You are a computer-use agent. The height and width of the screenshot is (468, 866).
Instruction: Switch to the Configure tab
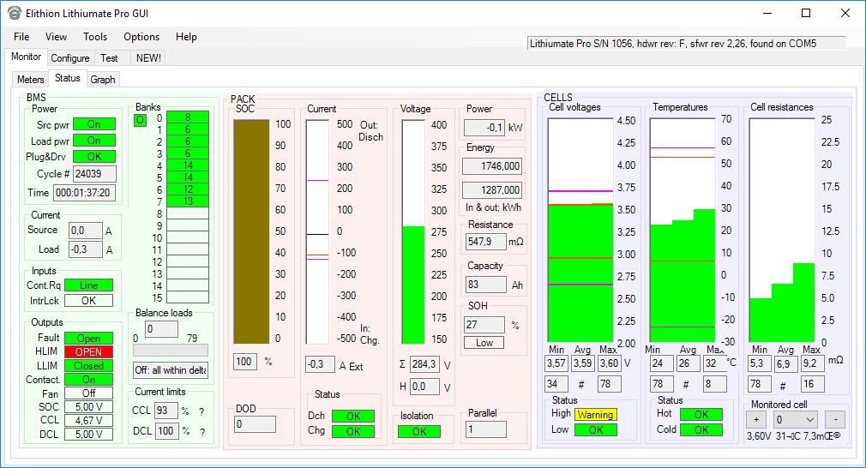[70, 58]
